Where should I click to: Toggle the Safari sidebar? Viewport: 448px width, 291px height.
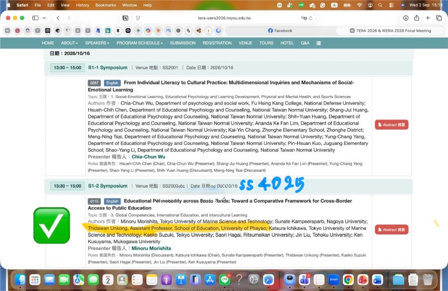pos(35,18)
